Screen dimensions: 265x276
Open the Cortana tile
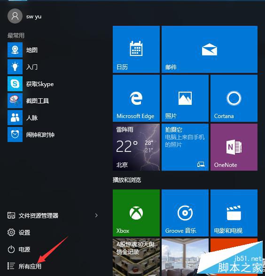tap(234, 98)
